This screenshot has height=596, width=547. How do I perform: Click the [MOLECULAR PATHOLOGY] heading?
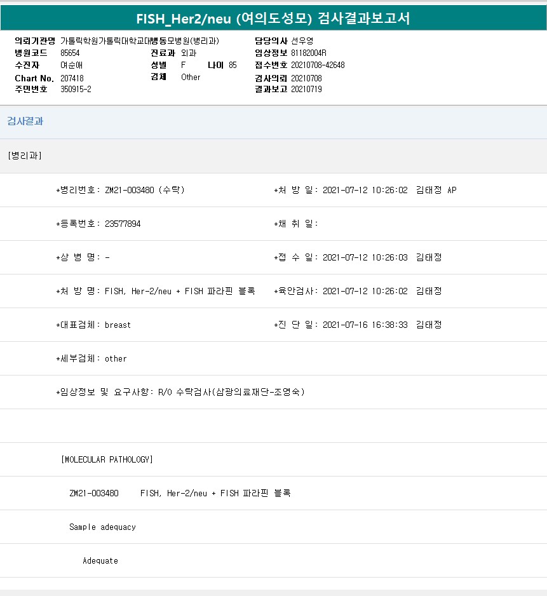coord(107,459)
